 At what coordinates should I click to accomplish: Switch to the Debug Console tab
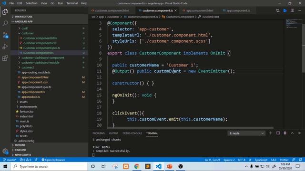(132, 133)
